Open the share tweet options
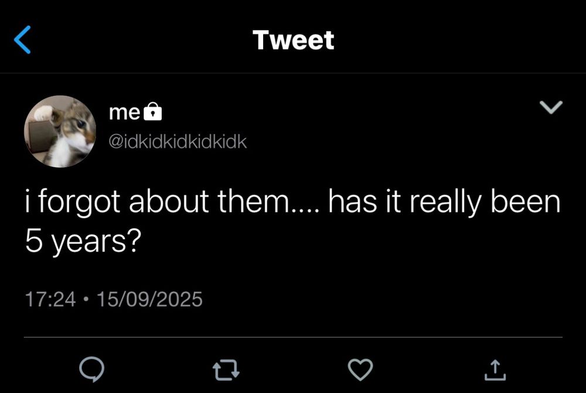 click(x=494, y=370)
